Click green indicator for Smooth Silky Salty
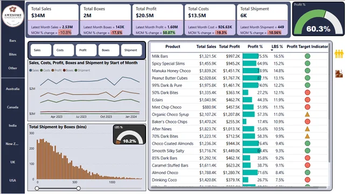Image resolution: width=345 pixels, height=194 pixels. pyautogui.click(x=307, y=151)
